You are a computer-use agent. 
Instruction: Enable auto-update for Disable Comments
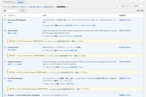[x=125, y=62]
